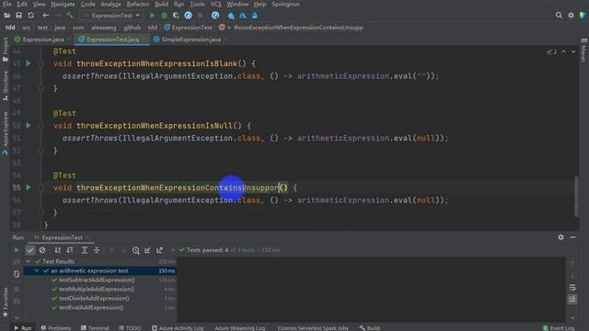This screenshot has width=589, height=331.
Task: Open the ExpressionTest run configuration dropdown
Action: click(112, 16)
